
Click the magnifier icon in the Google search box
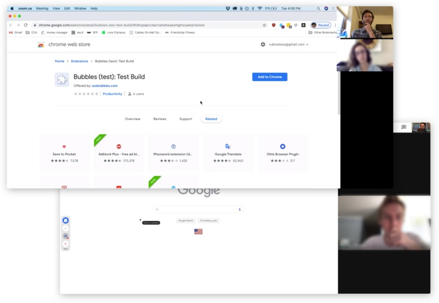(x=157, y=209)
